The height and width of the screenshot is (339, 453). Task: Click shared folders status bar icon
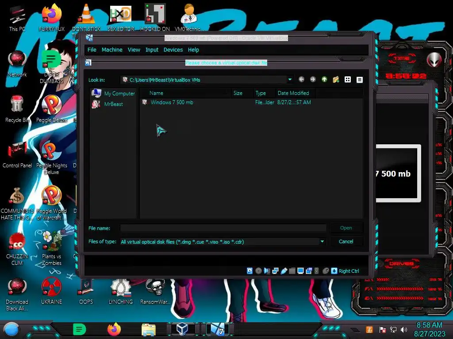pyautogui.click(x=292, y=271)
